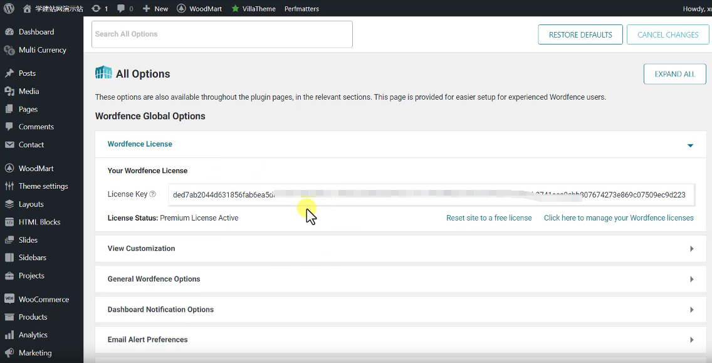Click the site home icon in admin bar
Viewport: 712px width, 363px height.
click(27, 8)
